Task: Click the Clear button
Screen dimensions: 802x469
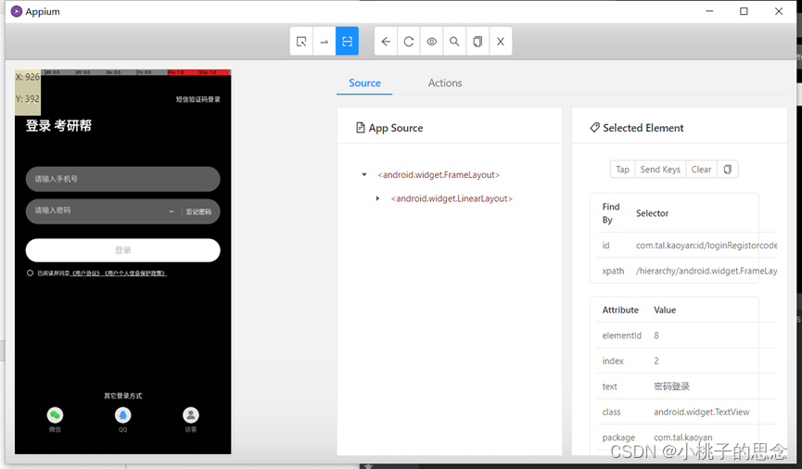Action: click(701, 170)
